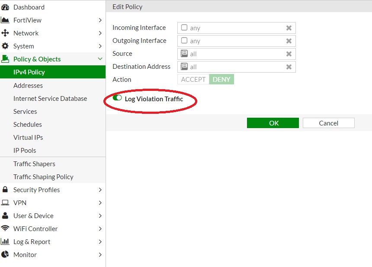
Task: Expand the Security Profiles chevron
Action: point(100,190)
